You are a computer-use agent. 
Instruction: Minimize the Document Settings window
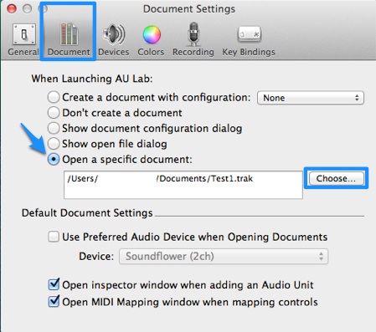[27, 8]
